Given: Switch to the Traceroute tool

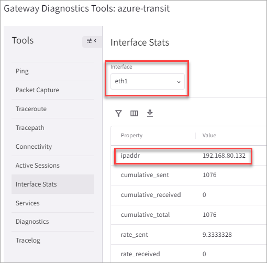Looking at the screenshot, I should tap(53, 109).
